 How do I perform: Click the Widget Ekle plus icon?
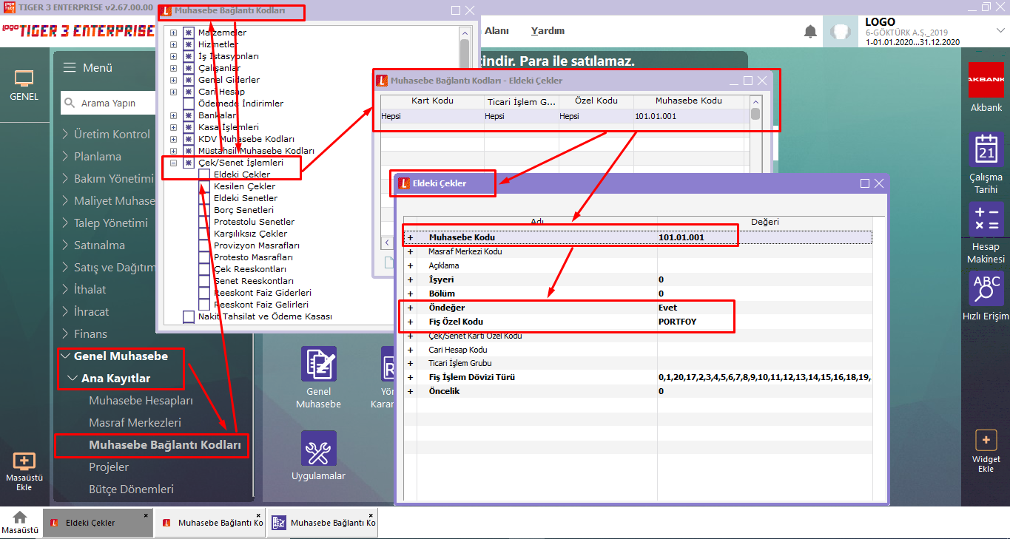(x=986, y=440)
